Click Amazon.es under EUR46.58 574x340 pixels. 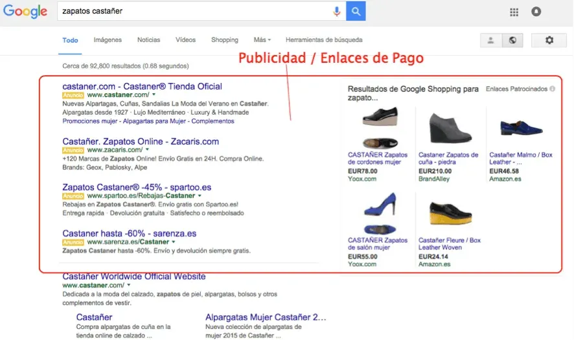(x=505, y=179)
